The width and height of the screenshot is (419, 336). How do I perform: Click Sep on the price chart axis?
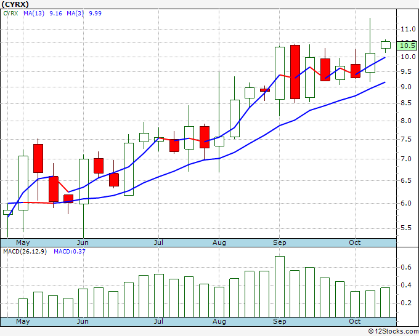(280, 243)
